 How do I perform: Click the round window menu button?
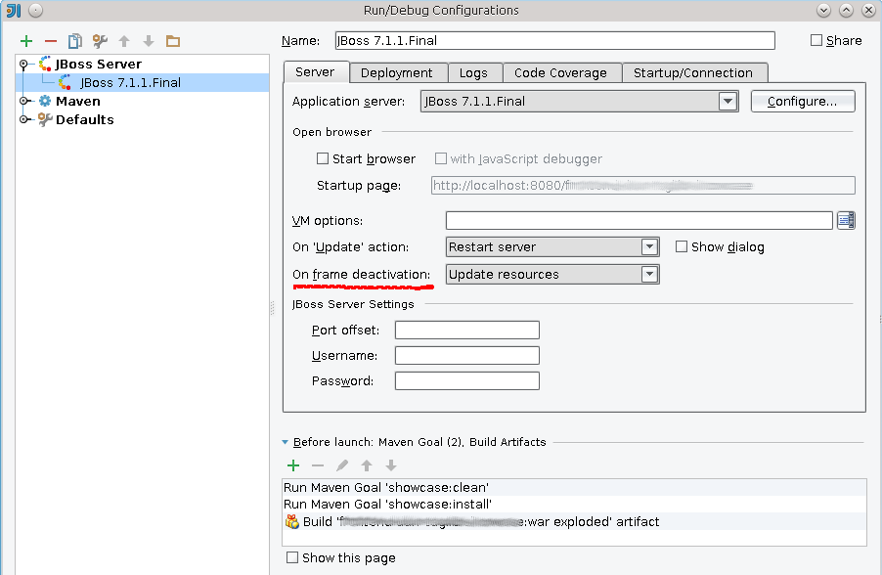[35, 10]
